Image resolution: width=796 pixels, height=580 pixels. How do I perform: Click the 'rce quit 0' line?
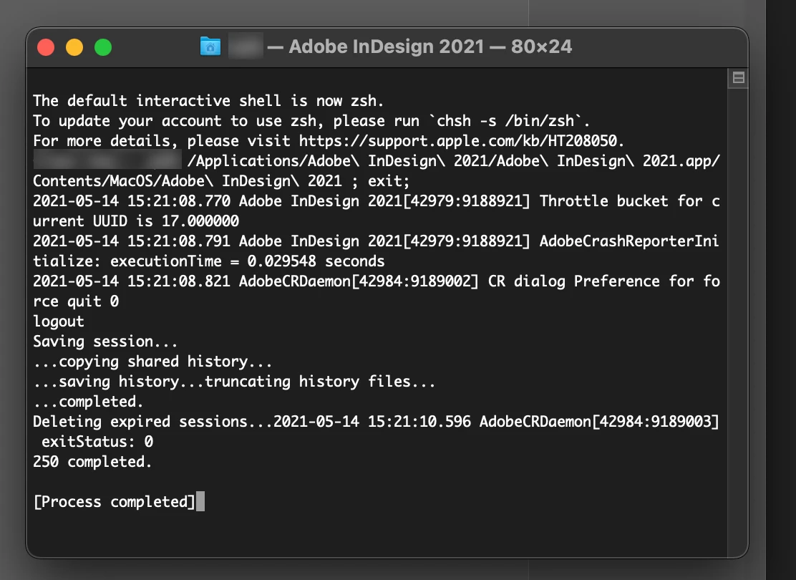(x=76, y=301)
